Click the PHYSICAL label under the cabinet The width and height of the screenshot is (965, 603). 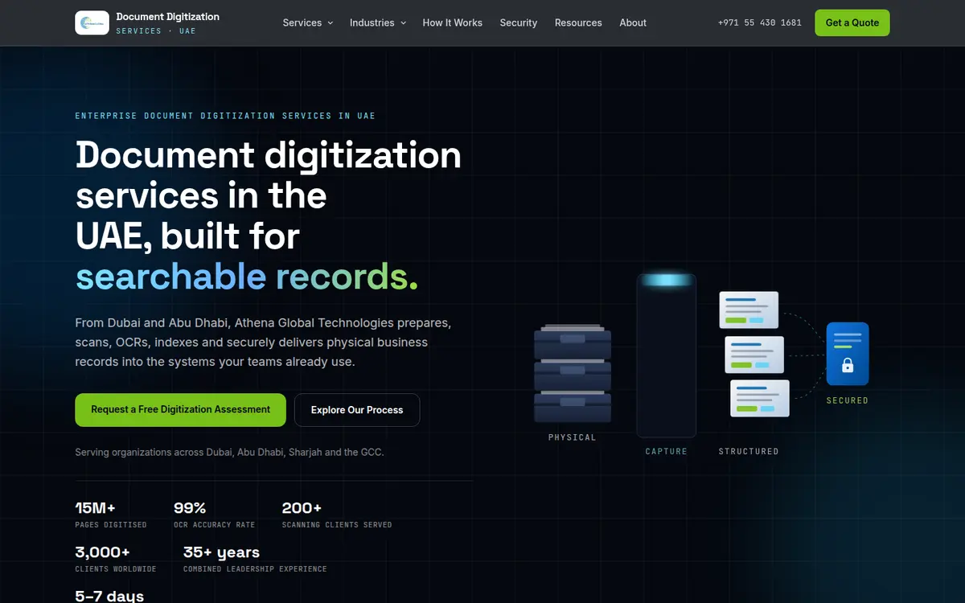click(x=573, y=437)
